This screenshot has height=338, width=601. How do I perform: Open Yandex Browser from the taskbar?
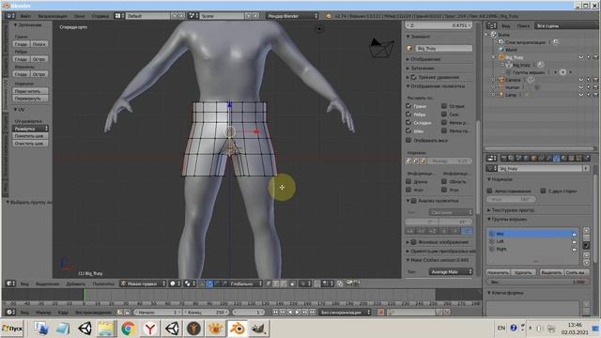pyautogui.click(x=150, y=329)
